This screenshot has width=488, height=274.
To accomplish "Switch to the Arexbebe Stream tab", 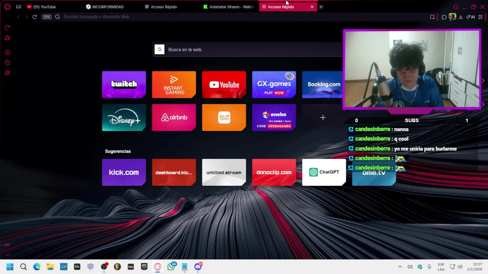I will click(x=229, y=7).
